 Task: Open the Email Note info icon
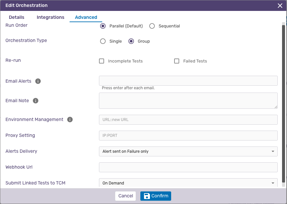pos(35,101)
